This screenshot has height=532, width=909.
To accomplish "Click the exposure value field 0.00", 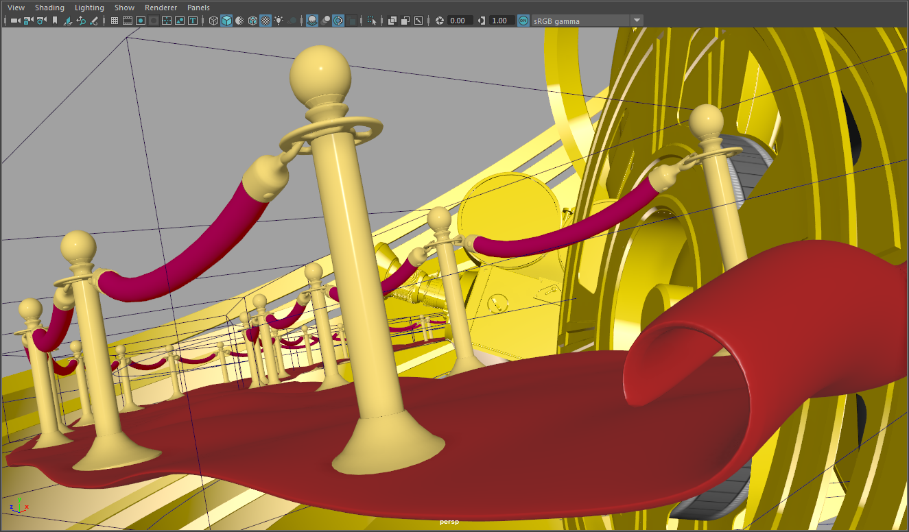I will [460, 21].
